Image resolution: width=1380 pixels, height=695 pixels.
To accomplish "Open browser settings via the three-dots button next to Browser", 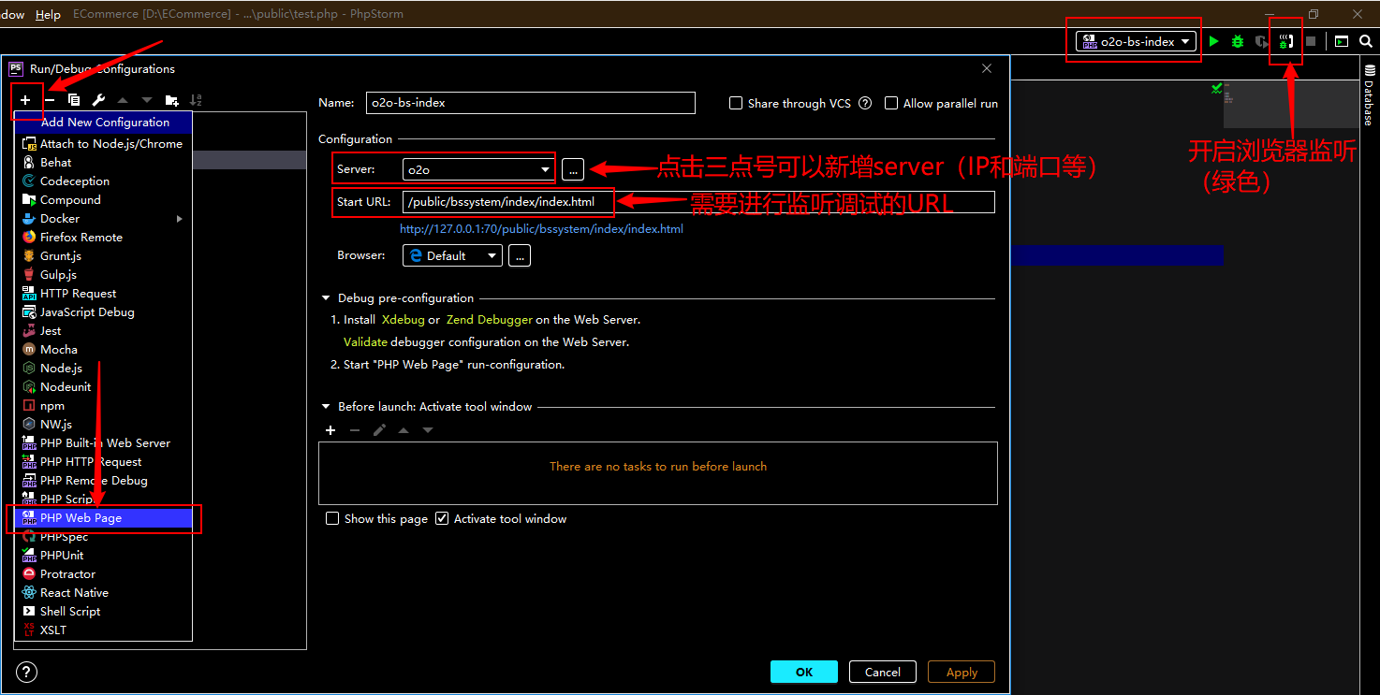I will point(520,255).
